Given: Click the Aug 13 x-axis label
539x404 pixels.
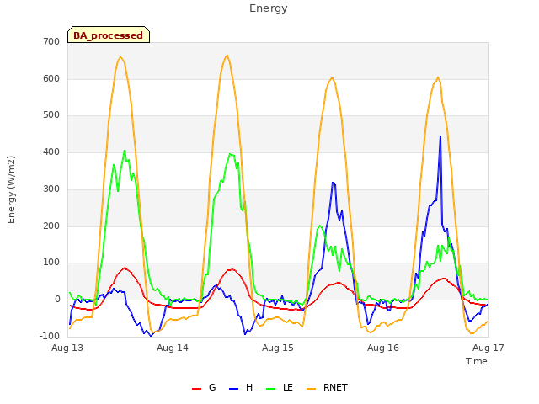Looking at the screenshot, I should pos(67,348).
